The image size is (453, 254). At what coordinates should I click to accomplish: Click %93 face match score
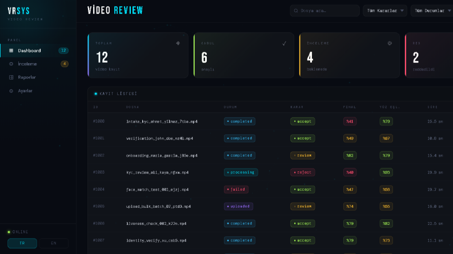tap(386, 172)
